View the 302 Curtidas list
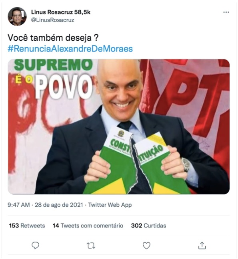Screen dimensions: 238x259 pos(148,225)
